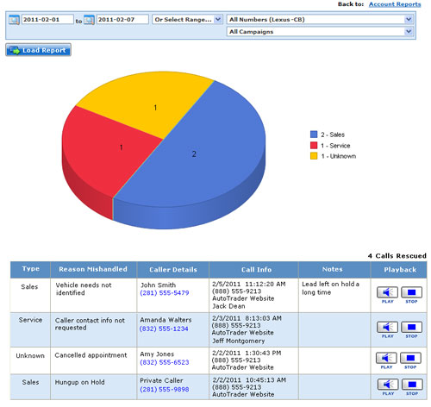431x407 pixels.
Task: Click the '1 - Unknown' legend label
Action: pyautogui.click(x=339, y=156)
